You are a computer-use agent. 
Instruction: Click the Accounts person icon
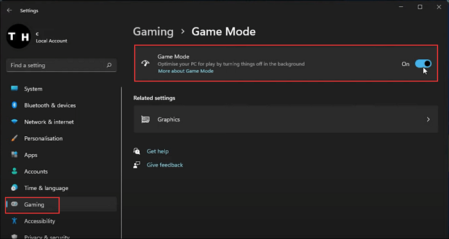pyautogui.click(x=14, y=172)
